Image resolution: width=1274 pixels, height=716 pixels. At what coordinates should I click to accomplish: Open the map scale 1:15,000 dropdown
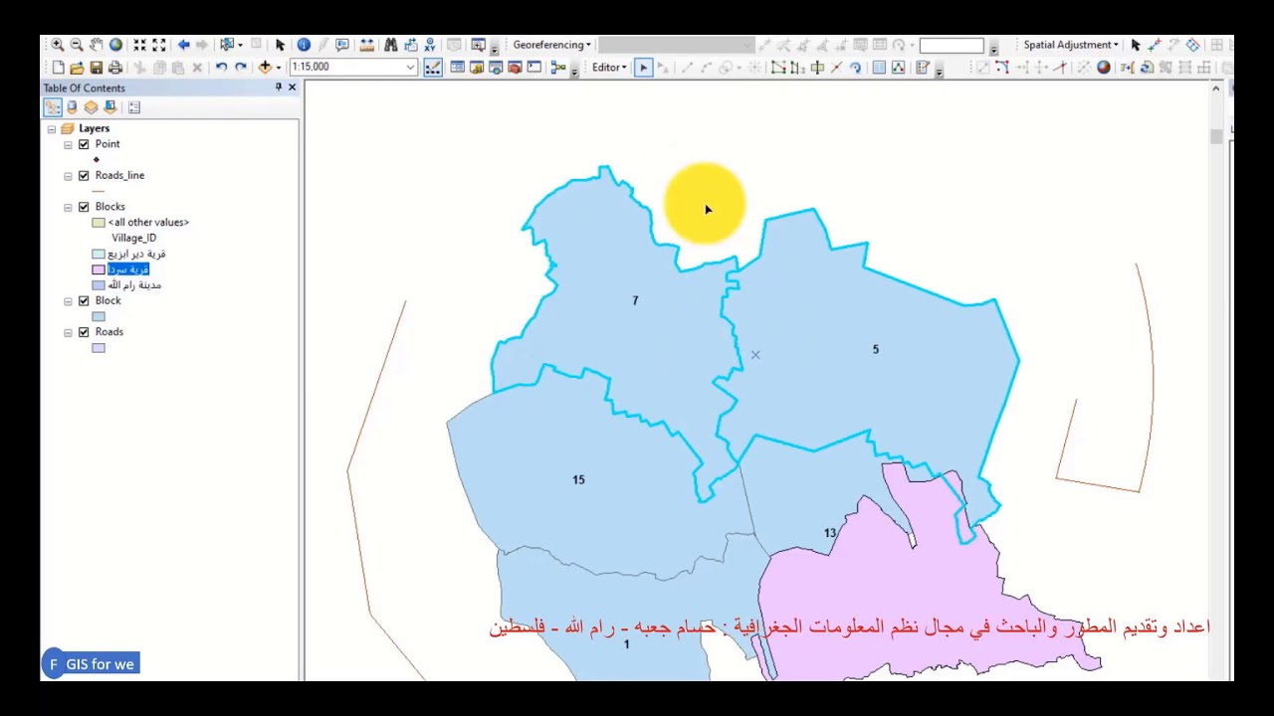410,68
